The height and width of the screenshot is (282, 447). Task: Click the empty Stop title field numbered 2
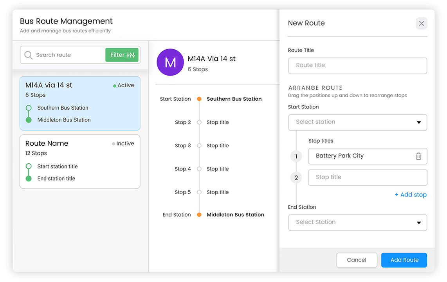tap(368, 177)
